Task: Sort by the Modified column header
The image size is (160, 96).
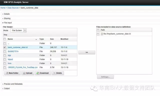Action: [x=64, y=39]
